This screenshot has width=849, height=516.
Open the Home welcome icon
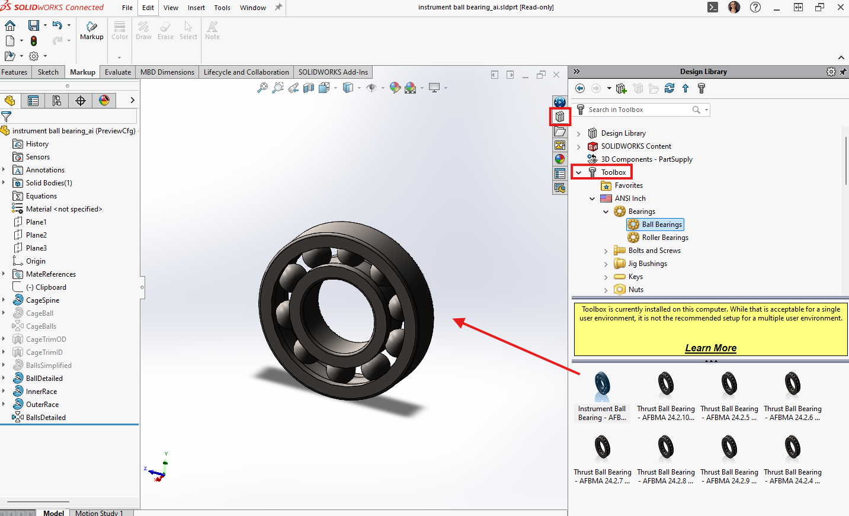(10, 25)
